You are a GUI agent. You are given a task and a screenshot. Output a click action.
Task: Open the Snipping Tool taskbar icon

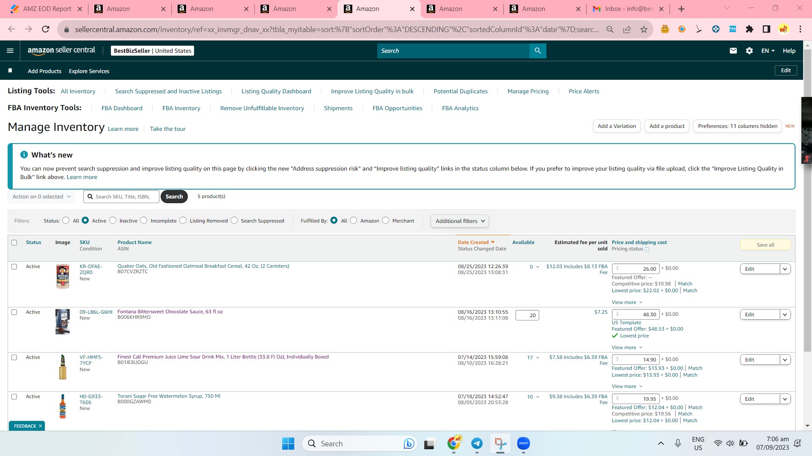tap(500, 443)
